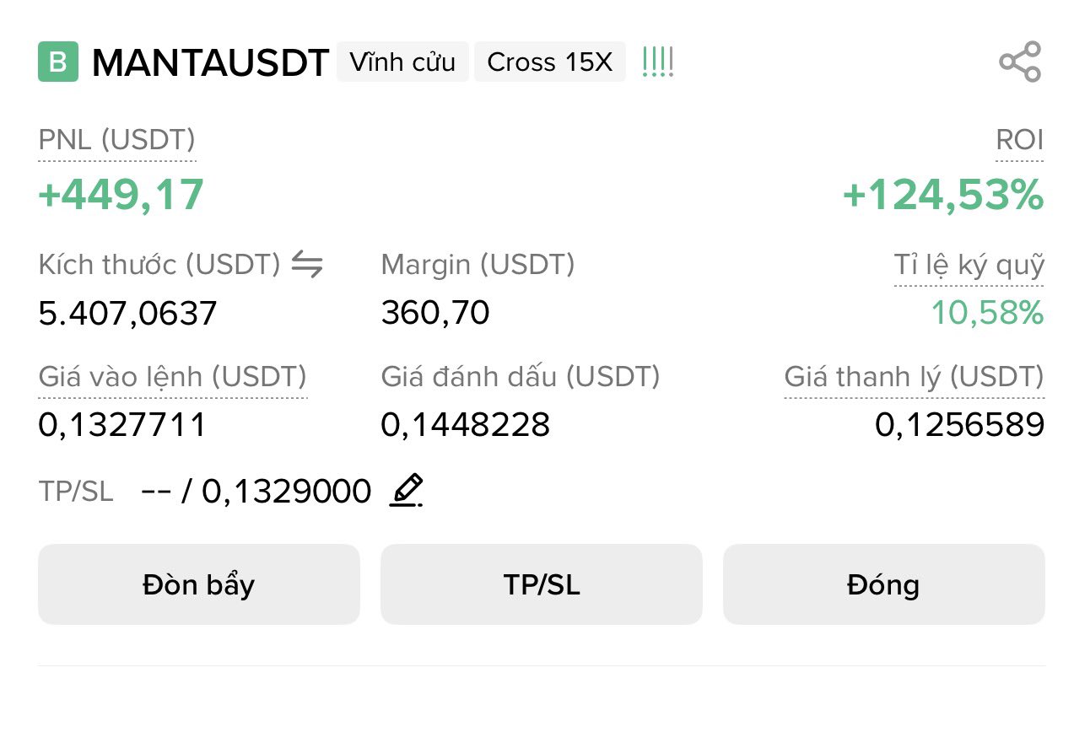Close position with Đóng button
The image size is (1074, 737).
[883, 584]
